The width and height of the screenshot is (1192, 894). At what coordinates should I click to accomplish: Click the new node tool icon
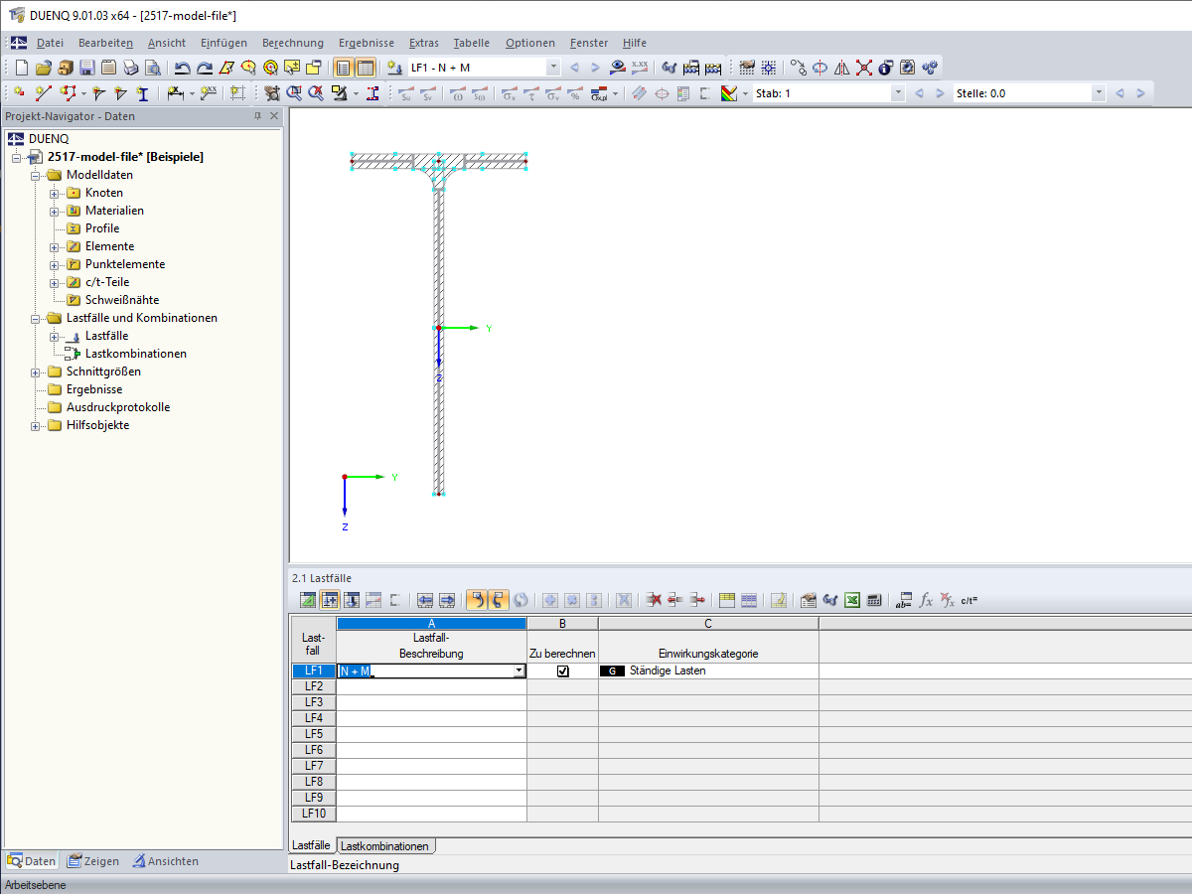coord(19,93)
